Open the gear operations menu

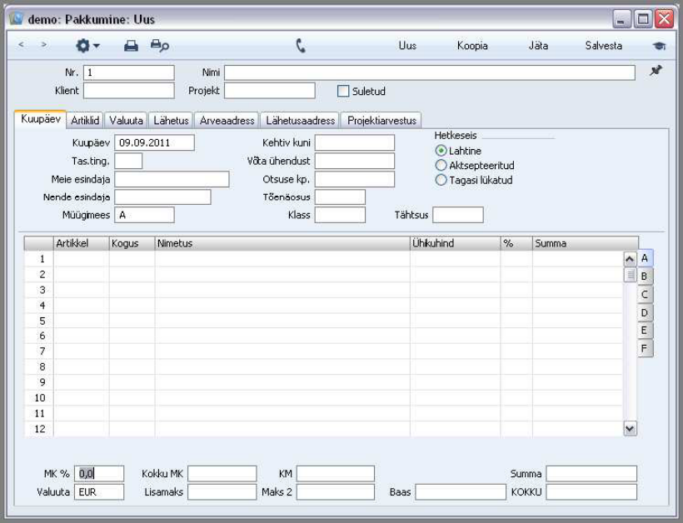[x=87, y=45]
